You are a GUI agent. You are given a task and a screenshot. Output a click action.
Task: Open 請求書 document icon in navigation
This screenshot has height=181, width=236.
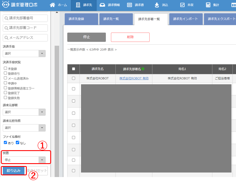coord(129,5)
